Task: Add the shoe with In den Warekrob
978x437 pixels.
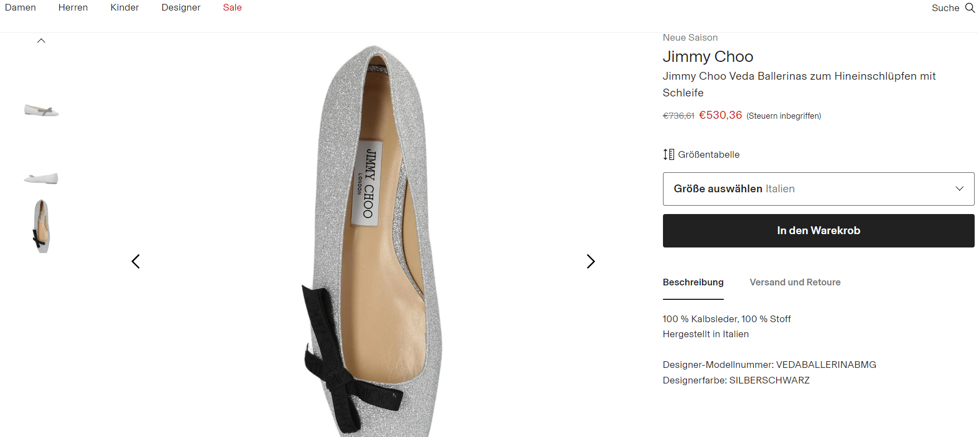Action: [x=819, y=231]
